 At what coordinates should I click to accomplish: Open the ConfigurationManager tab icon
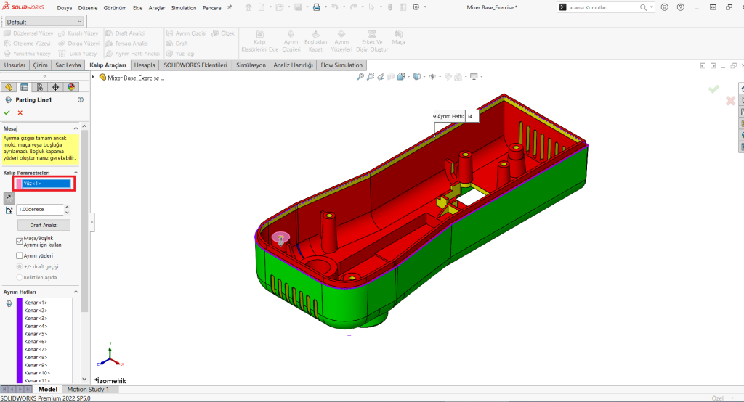[39, 87]
